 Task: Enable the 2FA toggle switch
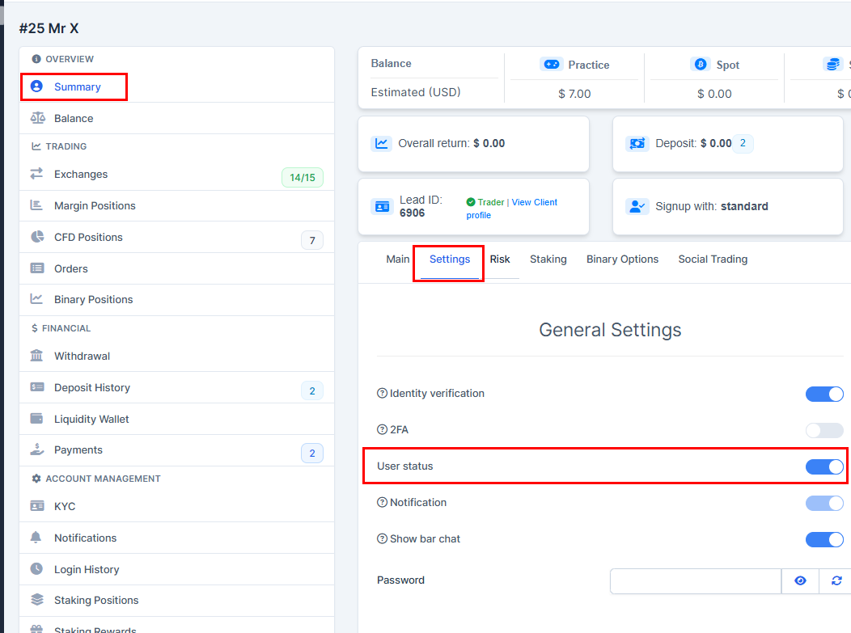click(824, 430)
